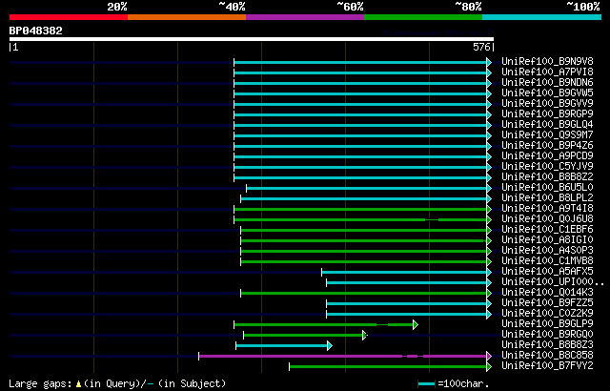Click the UniRef100_Q0J6U8 label

(547, 219)
